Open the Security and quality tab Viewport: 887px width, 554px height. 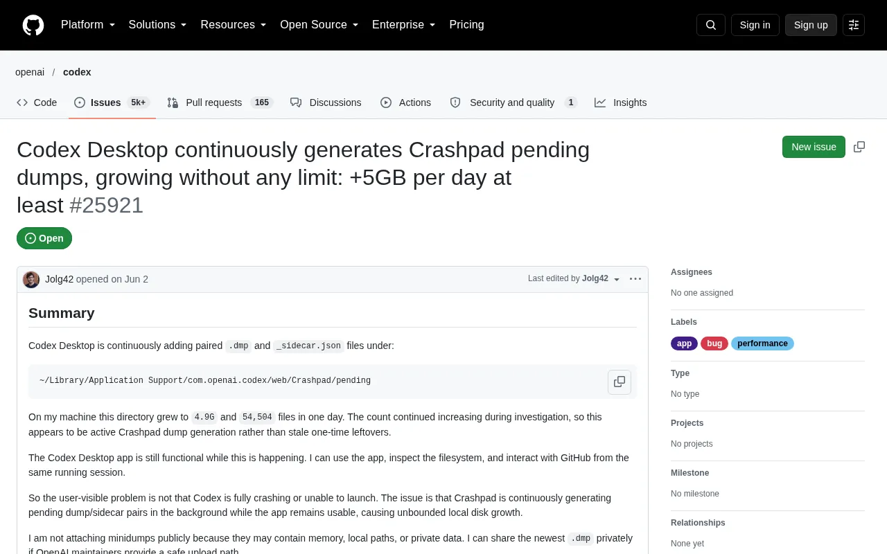click(513, 102)
